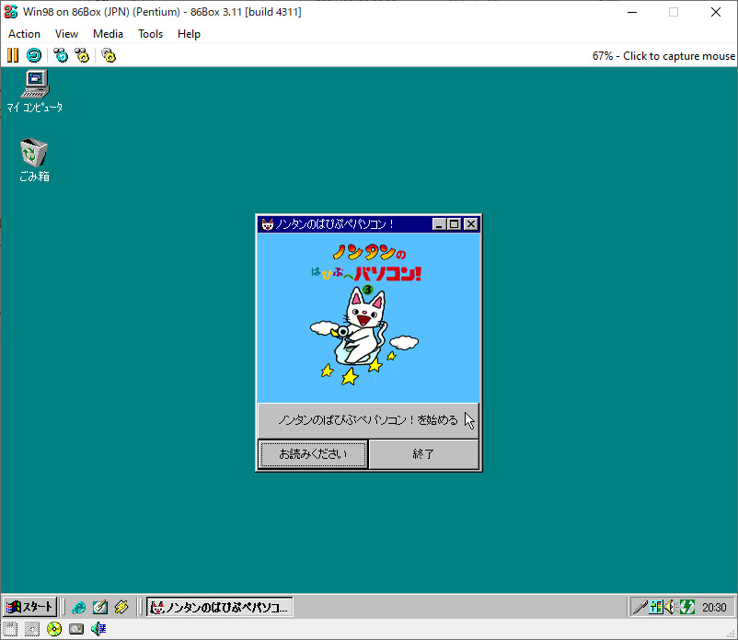This screenshot has width=738, height=640.
Task: Open the View menu
Action: [66, 34]
